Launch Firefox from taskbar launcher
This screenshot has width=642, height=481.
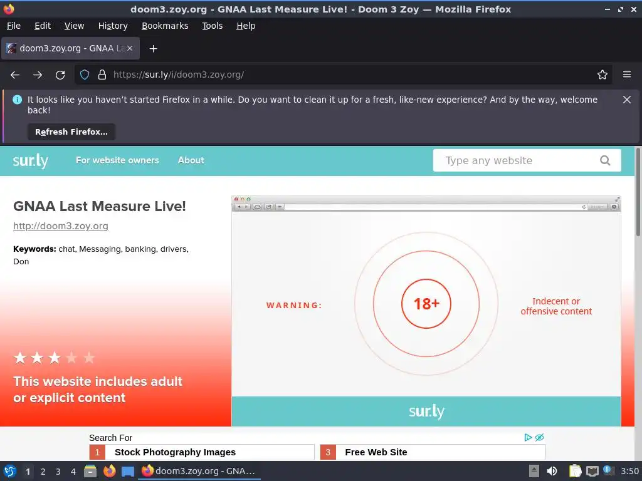point(109,471)
